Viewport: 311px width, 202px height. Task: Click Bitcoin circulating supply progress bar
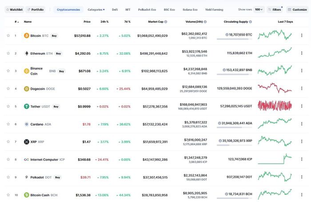[x=235, y=39]
